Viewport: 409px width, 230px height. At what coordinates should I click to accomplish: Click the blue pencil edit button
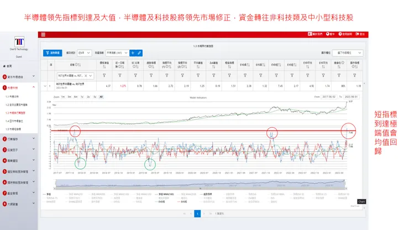pos(139,53)
